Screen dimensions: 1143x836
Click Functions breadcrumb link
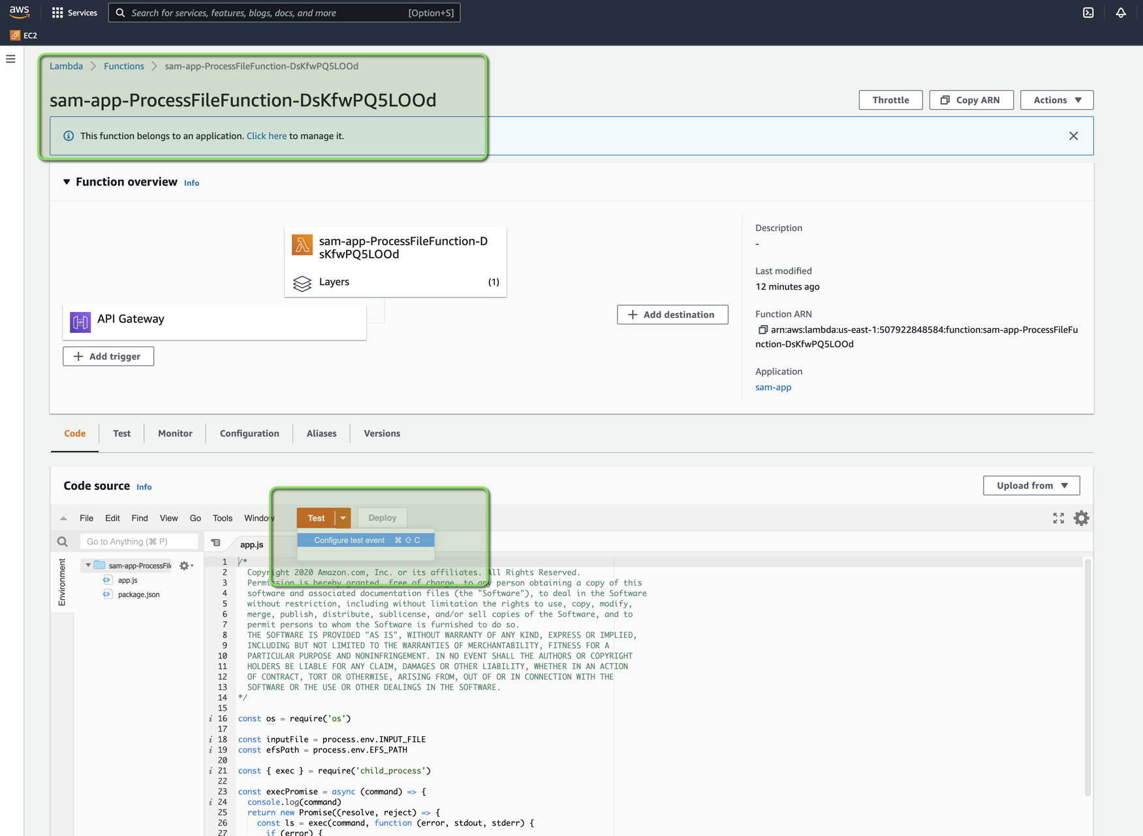124,66
